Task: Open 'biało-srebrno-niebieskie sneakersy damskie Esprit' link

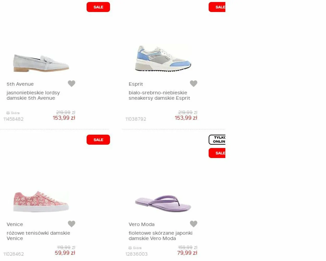Action: pos(159,95)
